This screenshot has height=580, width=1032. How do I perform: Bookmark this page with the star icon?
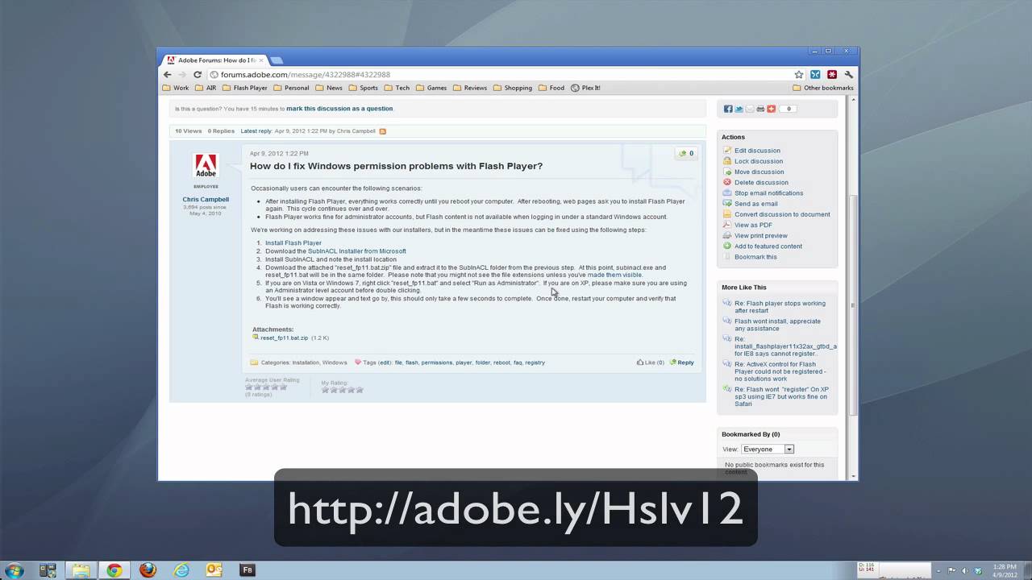(799, 74)
